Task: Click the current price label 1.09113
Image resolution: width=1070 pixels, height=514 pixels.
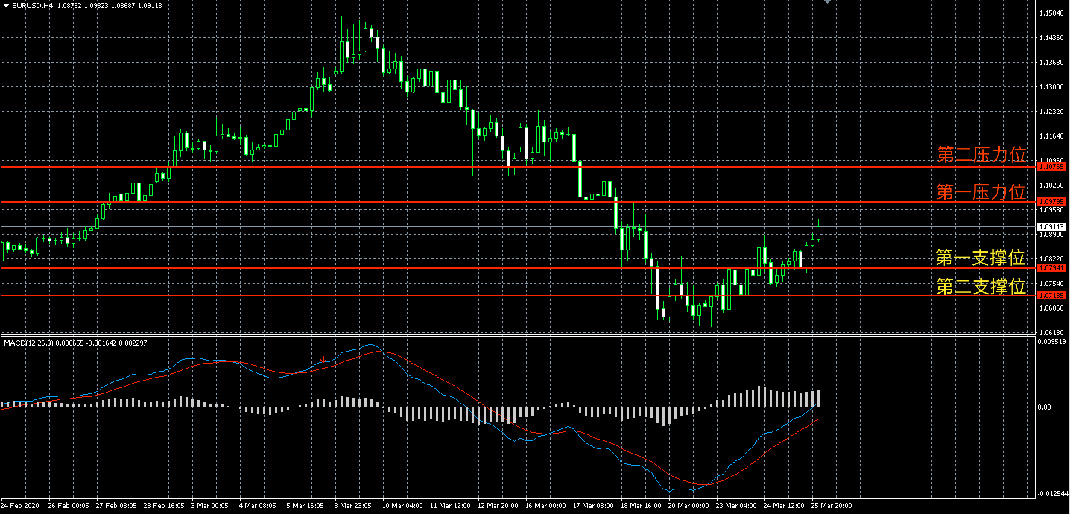Action: [x=1051, y=227]
